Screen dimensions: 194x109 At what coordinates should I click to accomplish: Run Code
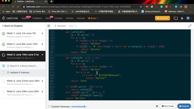[x=168, y=106]
